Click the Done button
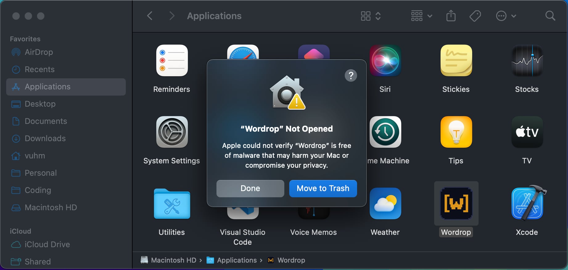The height and width of the screenshot is (270, 568). point(250,188)
